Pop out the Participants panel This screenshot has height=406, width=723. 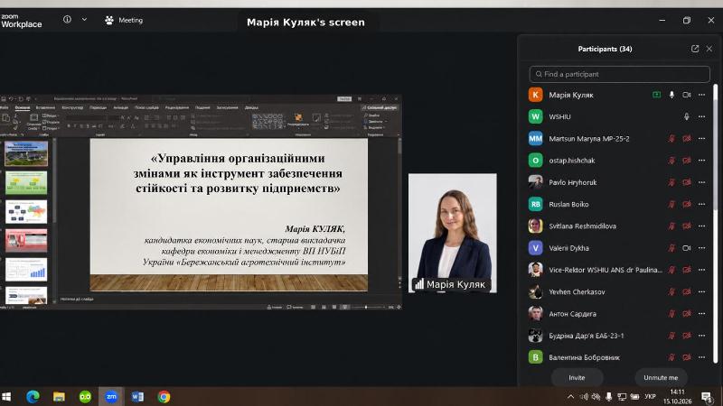click(694, 49)
